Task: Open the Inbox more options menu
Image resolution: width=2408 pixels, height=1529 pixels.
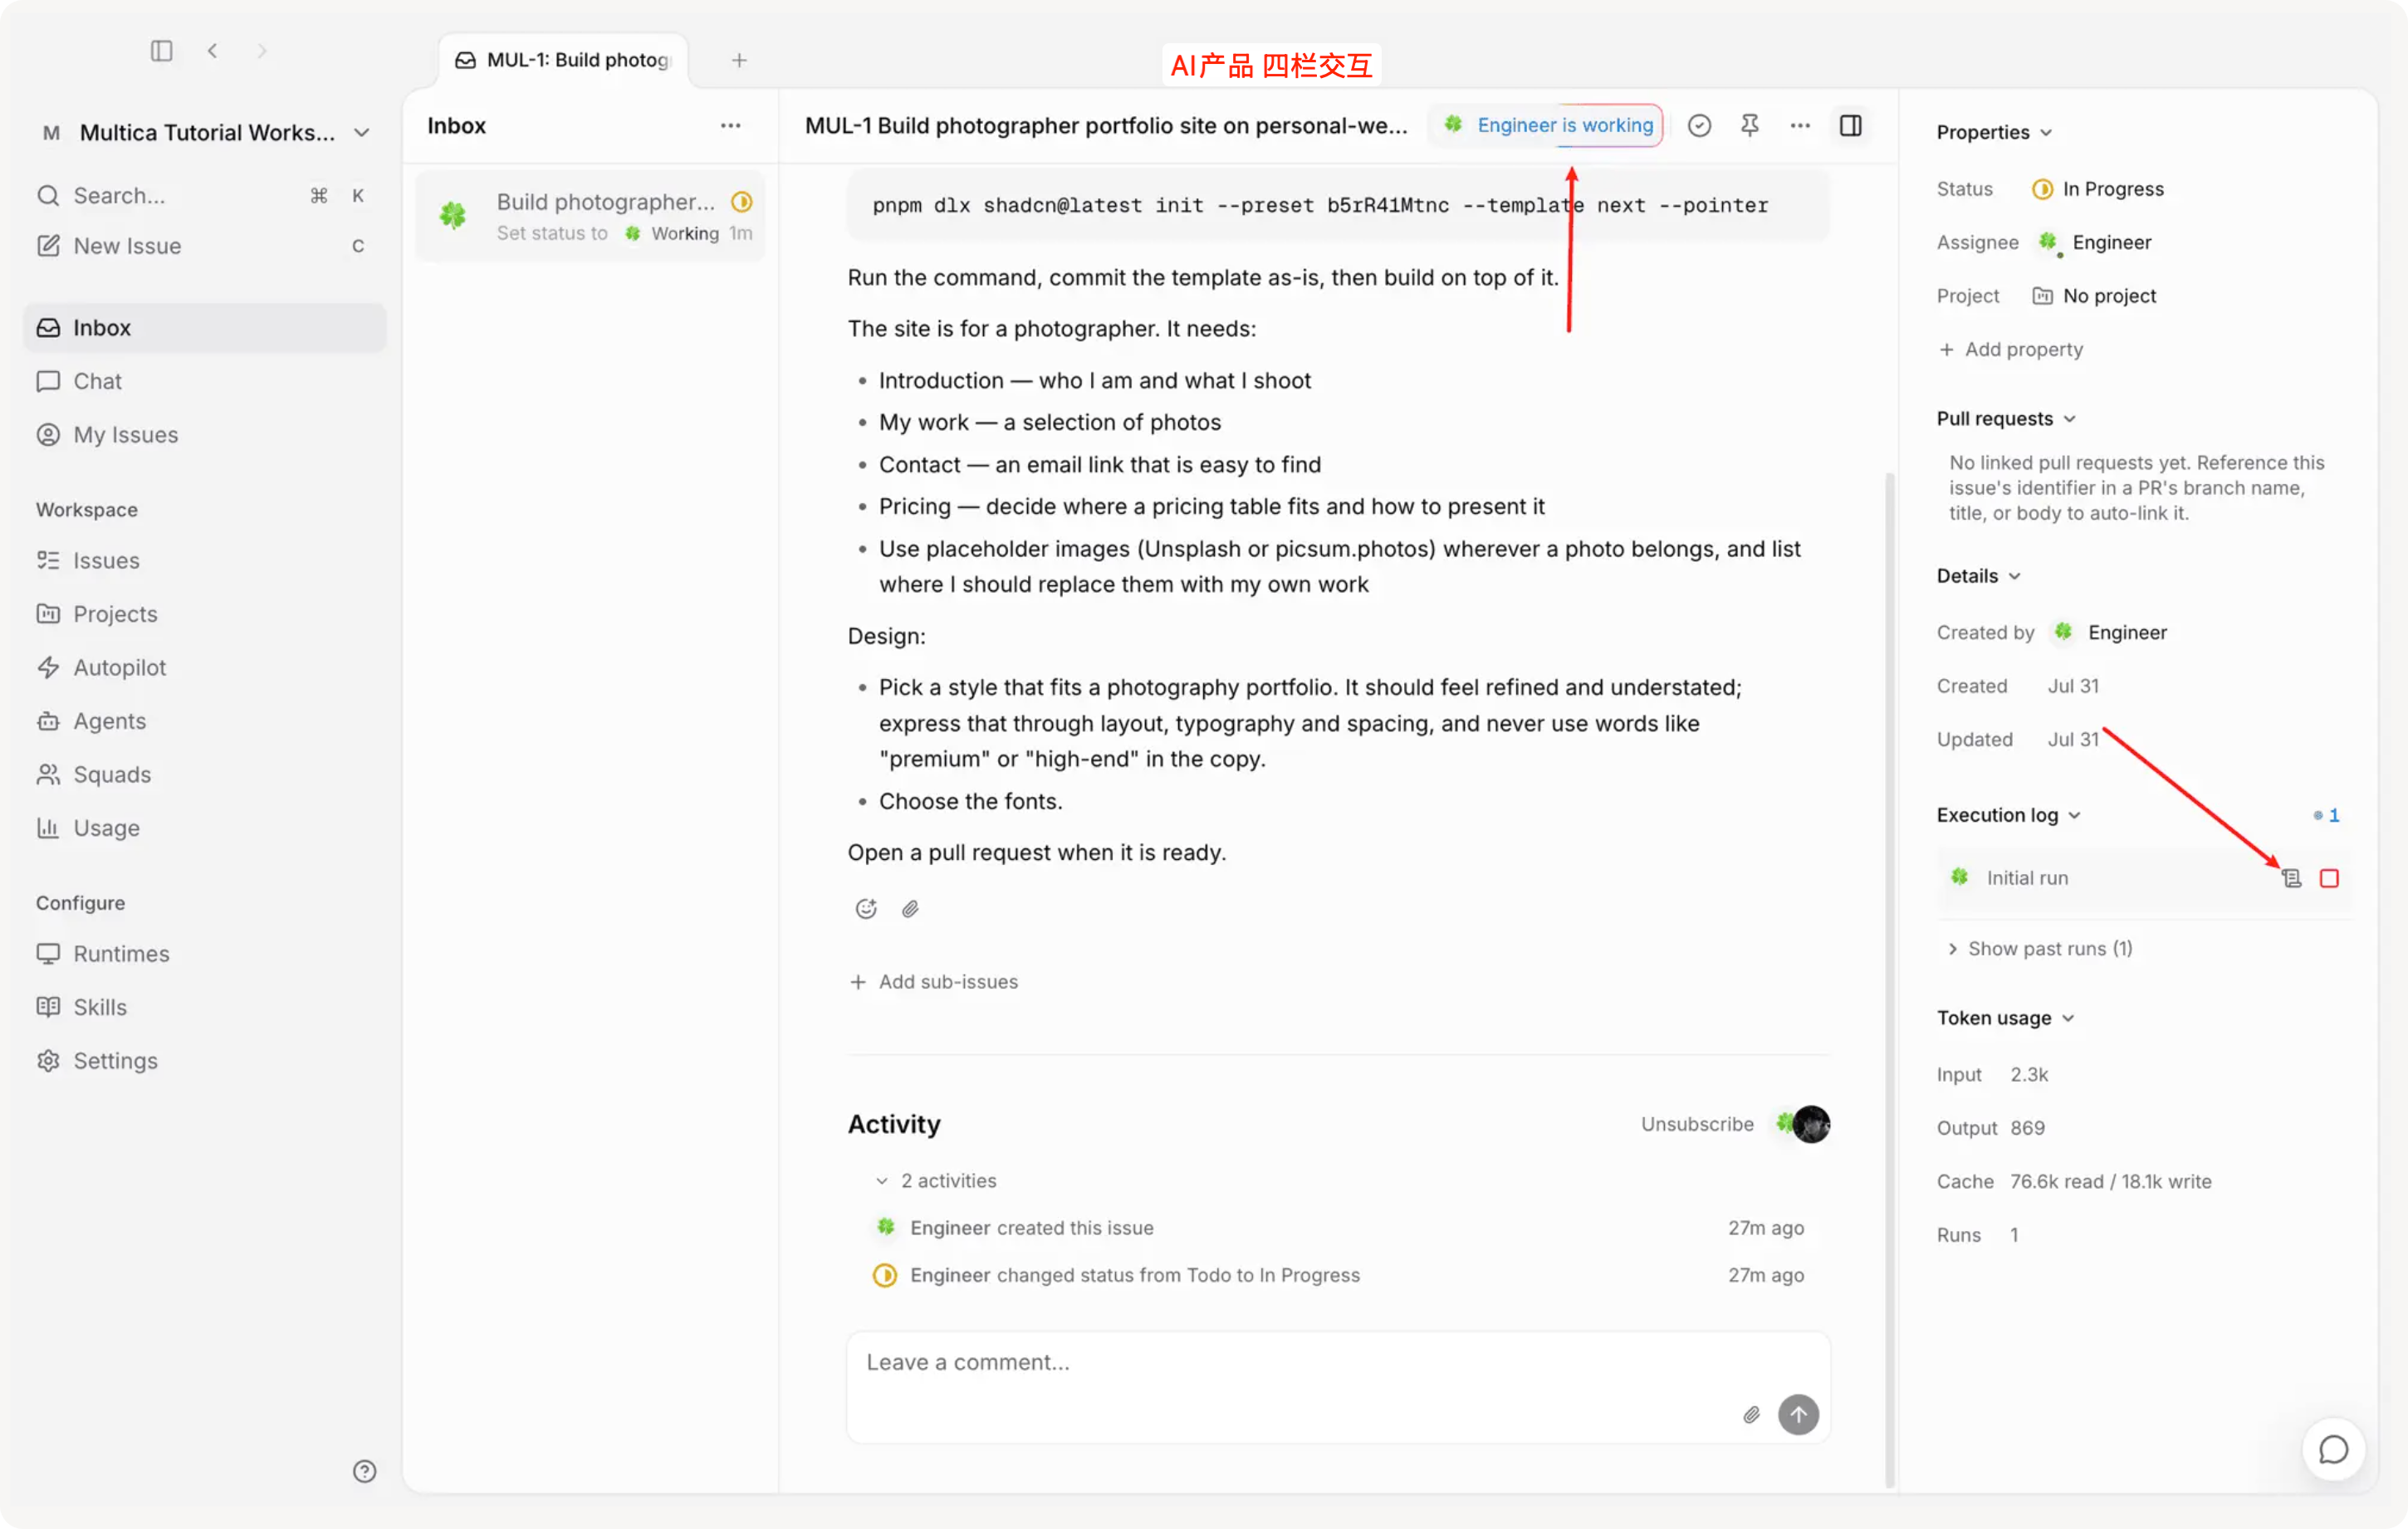Action: pyautogui.click(x=731, y=126)
